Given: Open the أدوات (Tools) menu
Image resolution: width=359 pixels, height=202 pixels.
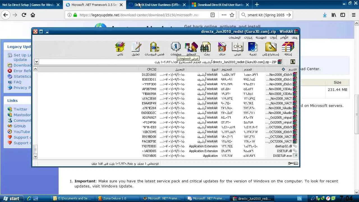Looking at the screenshot, I should (273, 37).
